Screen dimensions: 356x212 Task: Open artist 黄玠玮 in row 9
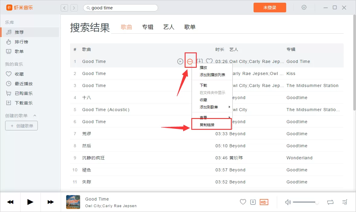point(236,158)
